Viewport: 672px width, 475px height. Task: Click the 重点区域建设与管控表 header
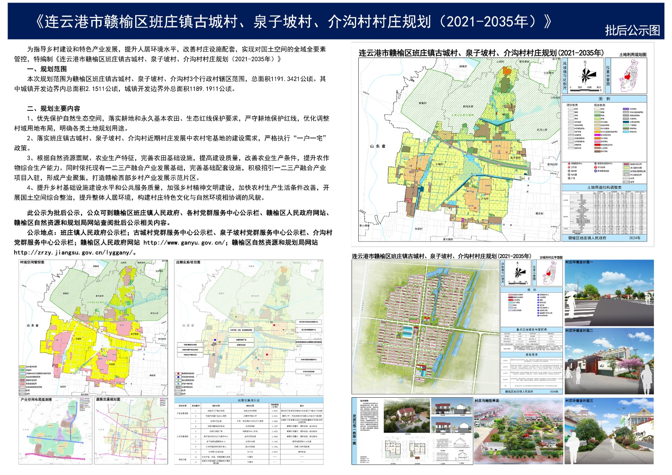(x=531, y=330)
